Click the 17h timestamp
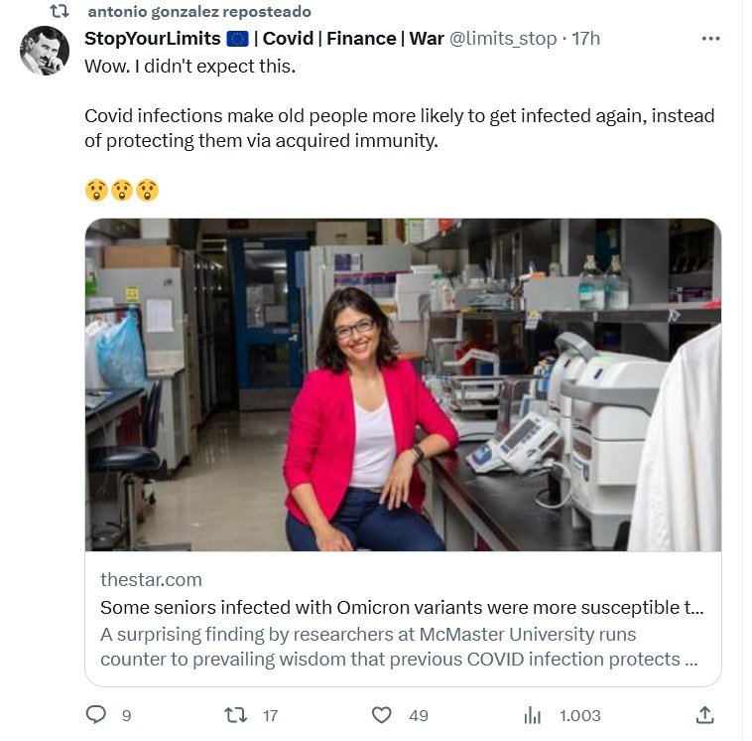 pos(587,39)
